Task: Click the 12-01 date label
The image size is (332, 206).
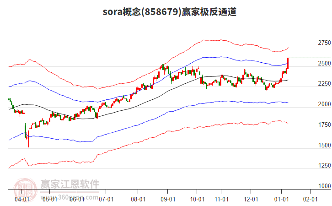Action: (251, 200)
